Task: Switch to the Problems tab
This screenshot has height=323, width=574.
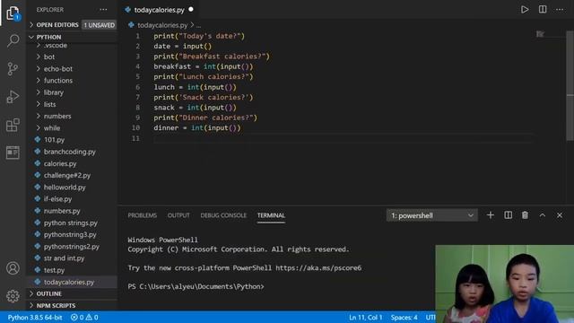Action: pyautogui.click(x=143, y=215)
